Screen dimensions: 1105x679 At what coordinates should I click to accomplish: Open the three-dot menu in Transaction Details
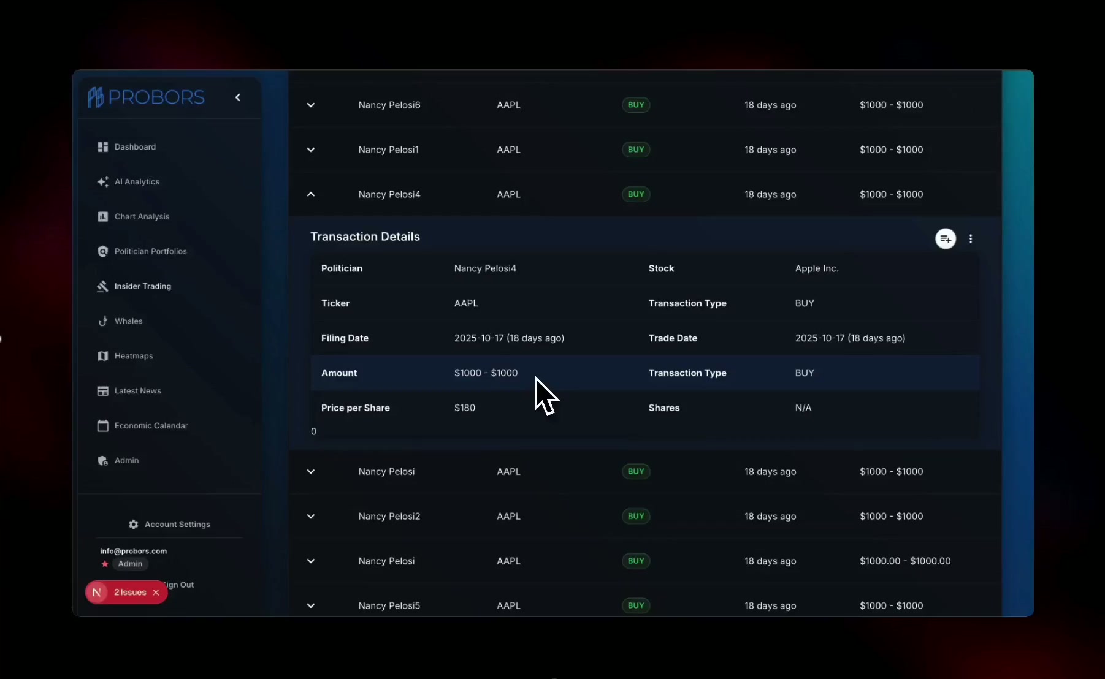pos(970,239)
